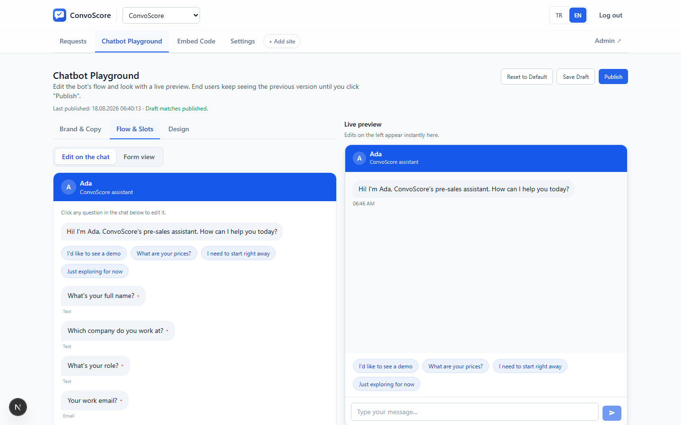Edit "I need to start right away" chip in editor
This screenshot has width=681, height=425.
238,254
